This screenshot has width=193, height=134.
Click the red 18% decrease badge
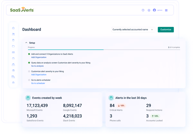121,106
